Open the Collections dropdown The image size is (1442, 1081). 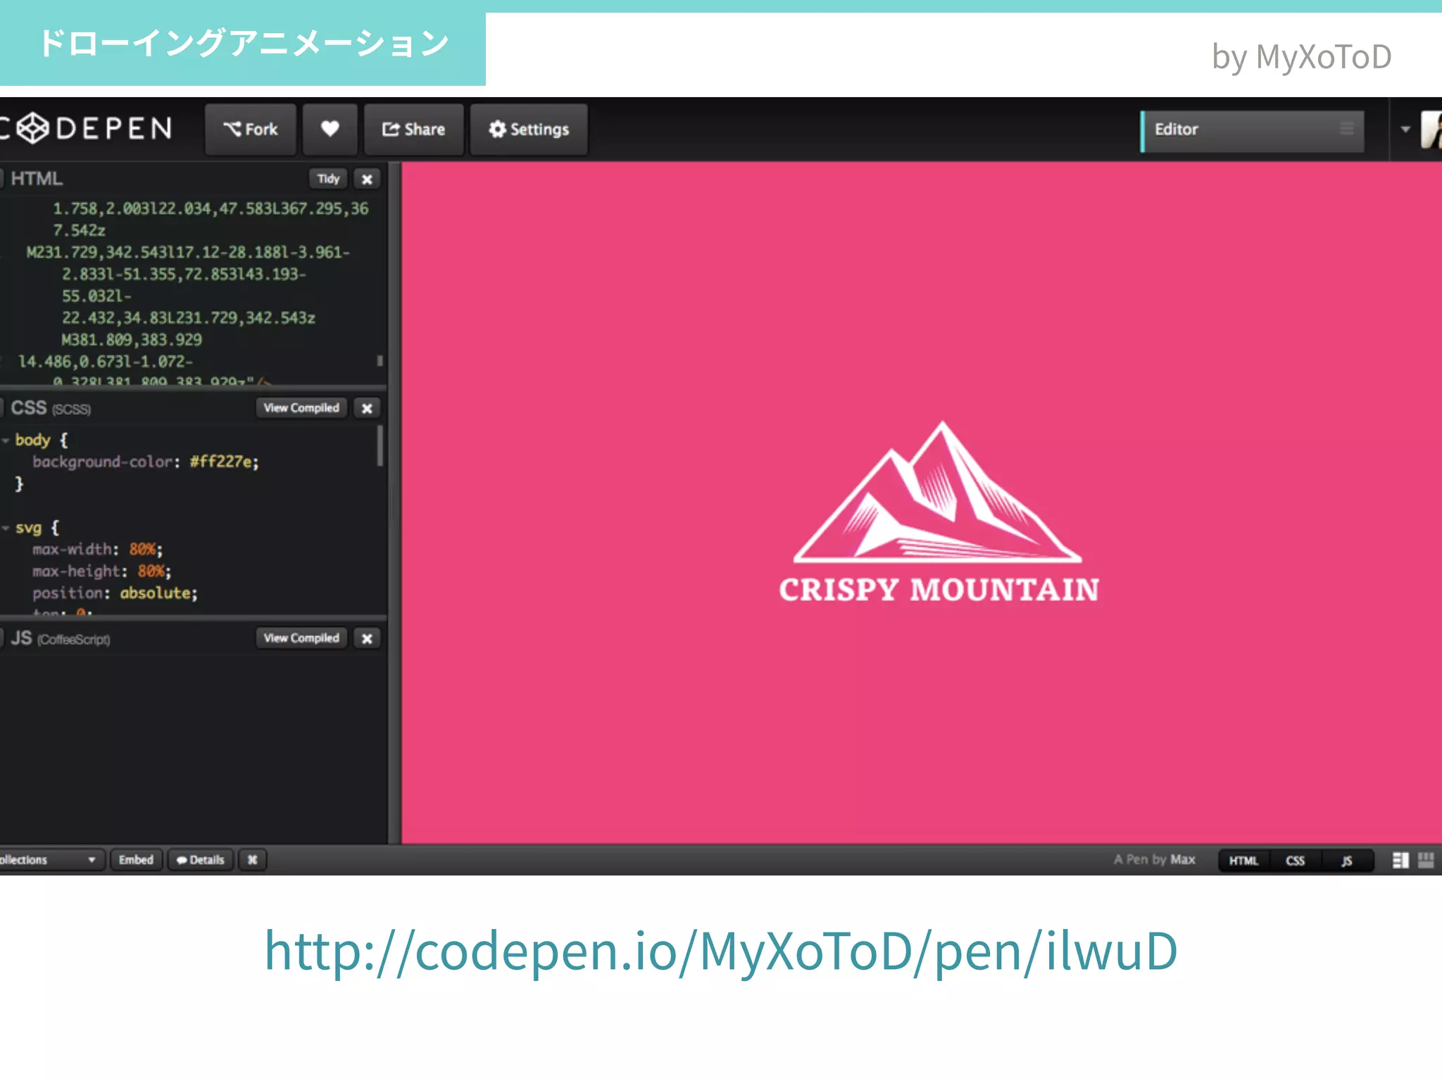(x=49, y=860)
